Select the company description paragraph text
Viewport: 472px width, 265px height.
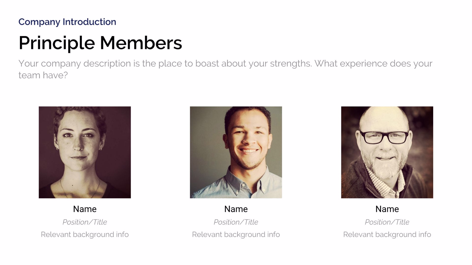pos(226,69)
